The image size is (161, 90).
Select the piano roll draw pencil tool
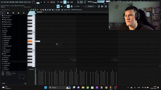pos(41,10)
